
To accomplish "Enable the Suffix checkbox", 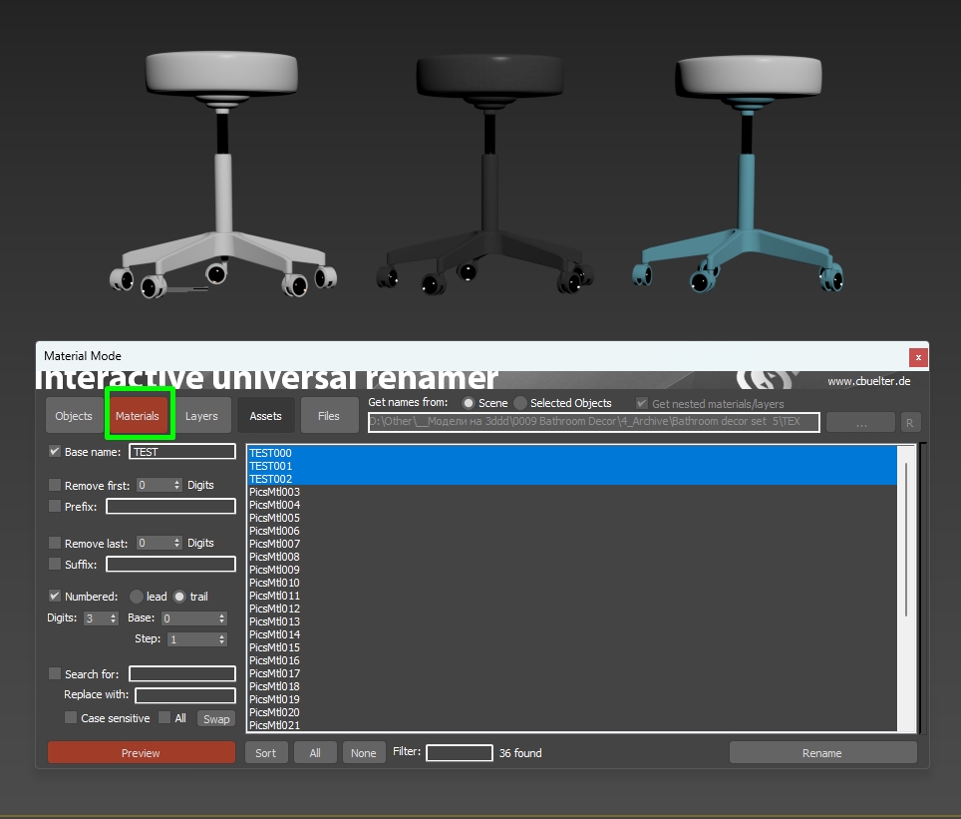I will coord(55,564).
